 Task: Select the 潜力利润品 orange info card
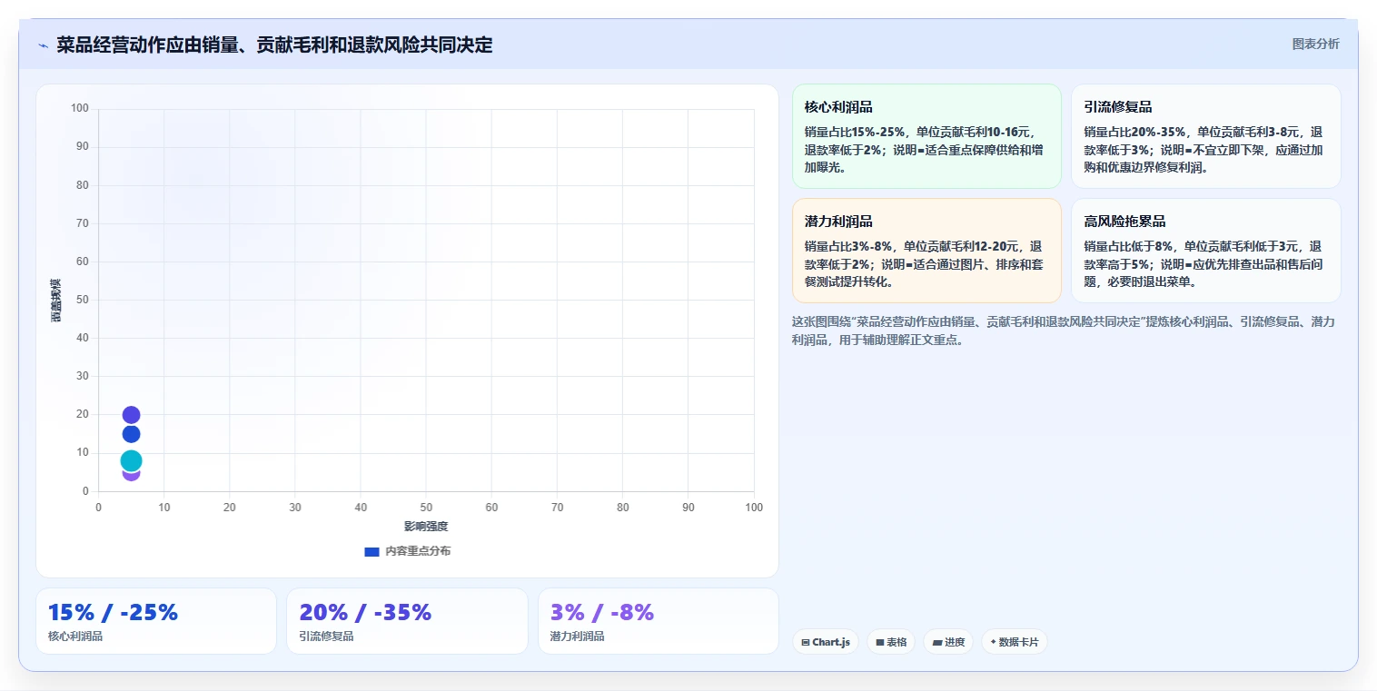[x=926, y=251]
